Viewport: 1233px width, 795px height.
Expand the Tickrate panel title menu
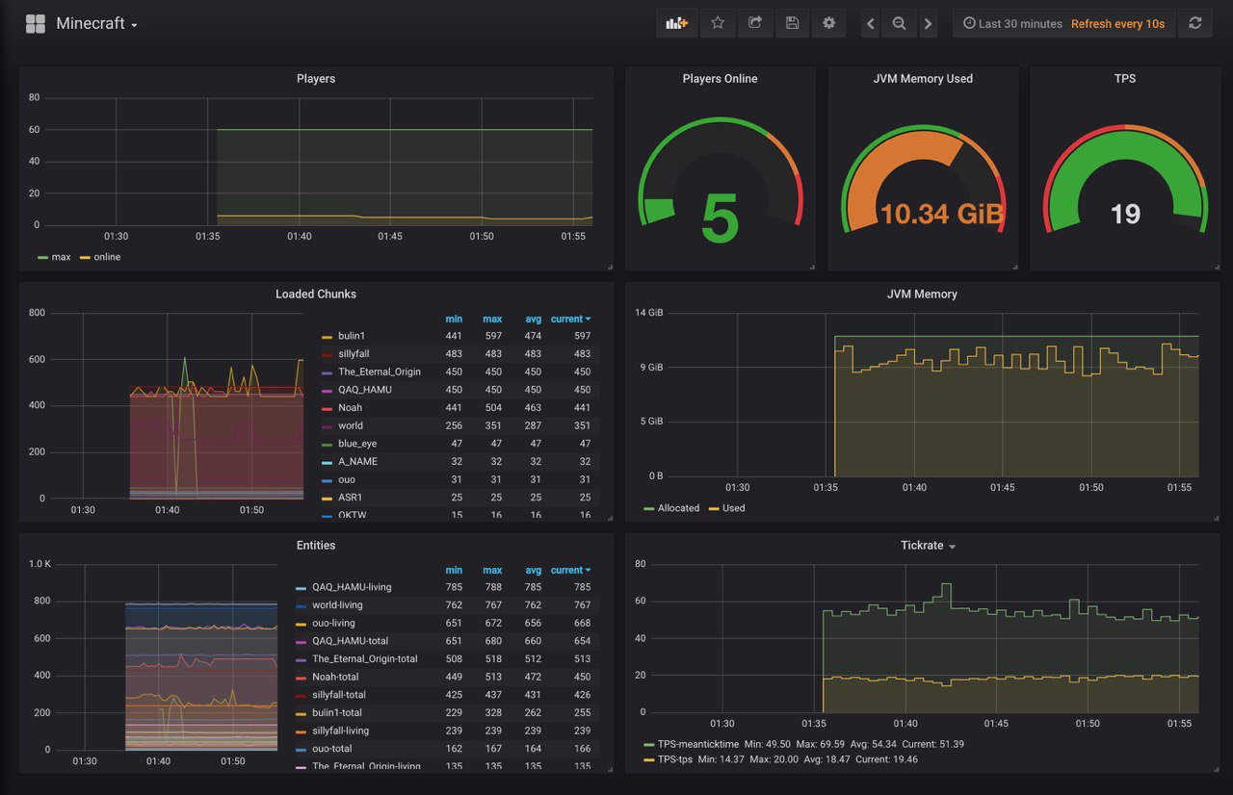(929, 546)
